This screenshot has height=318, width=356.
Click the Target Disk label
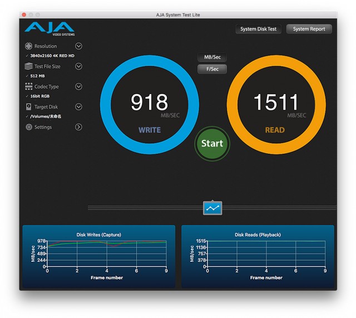point(46,107)
